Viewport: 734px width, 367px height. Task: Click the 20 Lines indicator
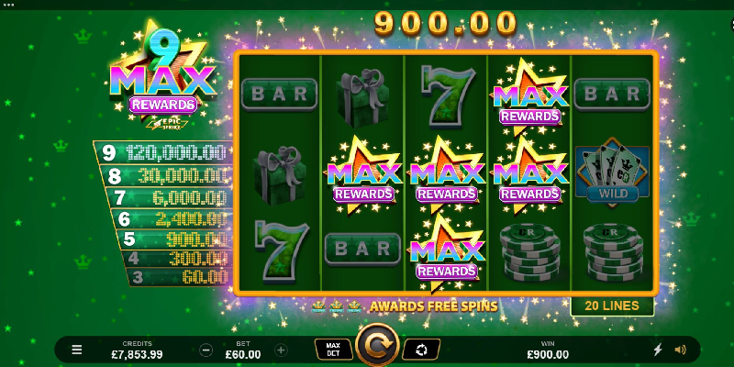pyautogui.click(x=612, y=306)
